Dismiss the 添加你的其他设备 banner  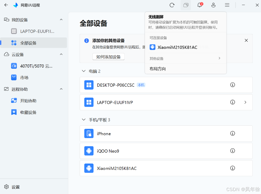tap(246, 40)
